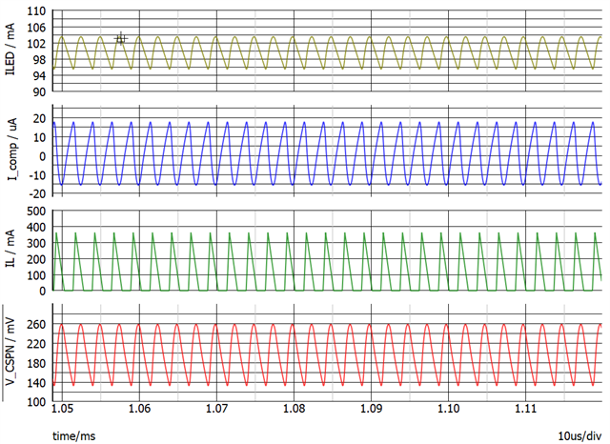Click the 1.11 time axis tick label
610x444 pixels.
tap(525, 409)
